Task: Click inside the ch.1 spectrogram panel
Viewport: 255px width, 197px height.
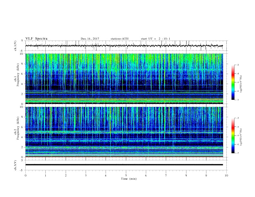Action: coord(124,79)
